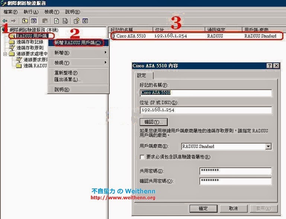Expand the 新增(N) submenu arrow

tap(105, 52)
